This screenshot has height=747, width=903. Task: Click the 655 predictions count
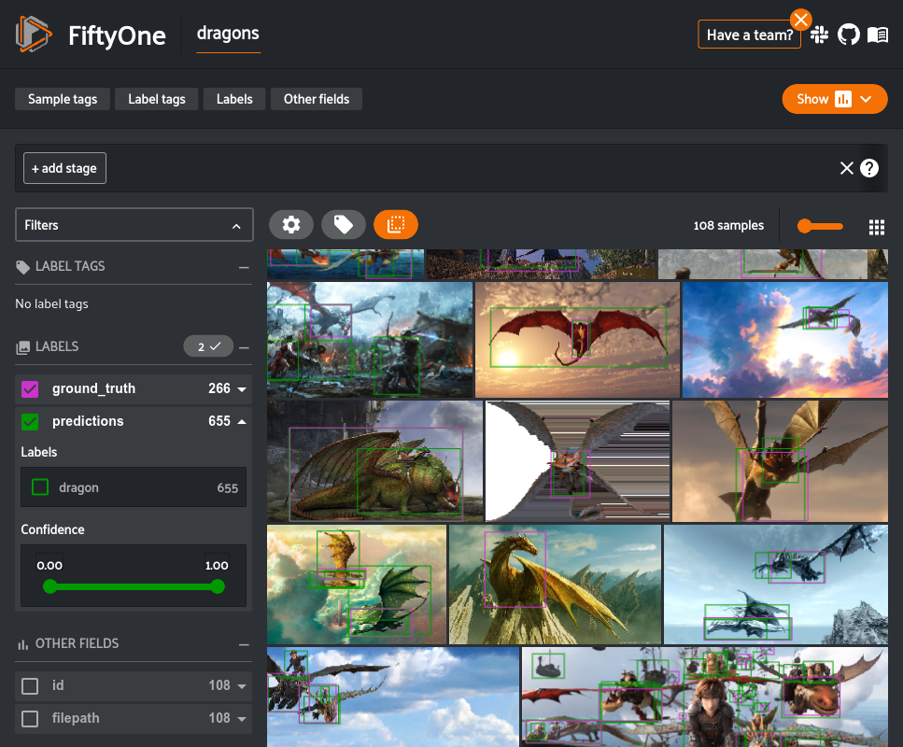(219, 422)
